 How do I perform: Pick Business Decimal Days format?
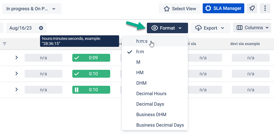click(x=160, y=125)
